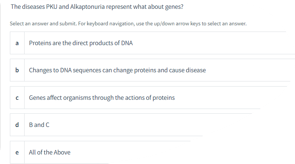This screenshot has height=164, width=295.
Task: Select answer letter box 'c'
Action: (x=17, y=98)
